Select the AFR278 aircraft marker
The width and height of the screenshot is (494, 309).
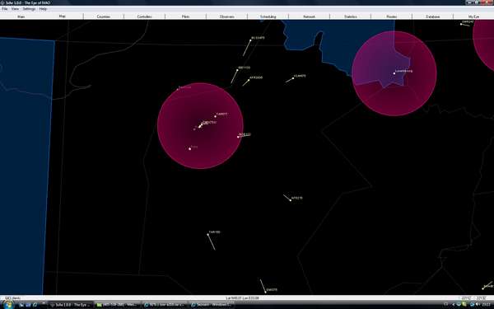click(291, 200)
